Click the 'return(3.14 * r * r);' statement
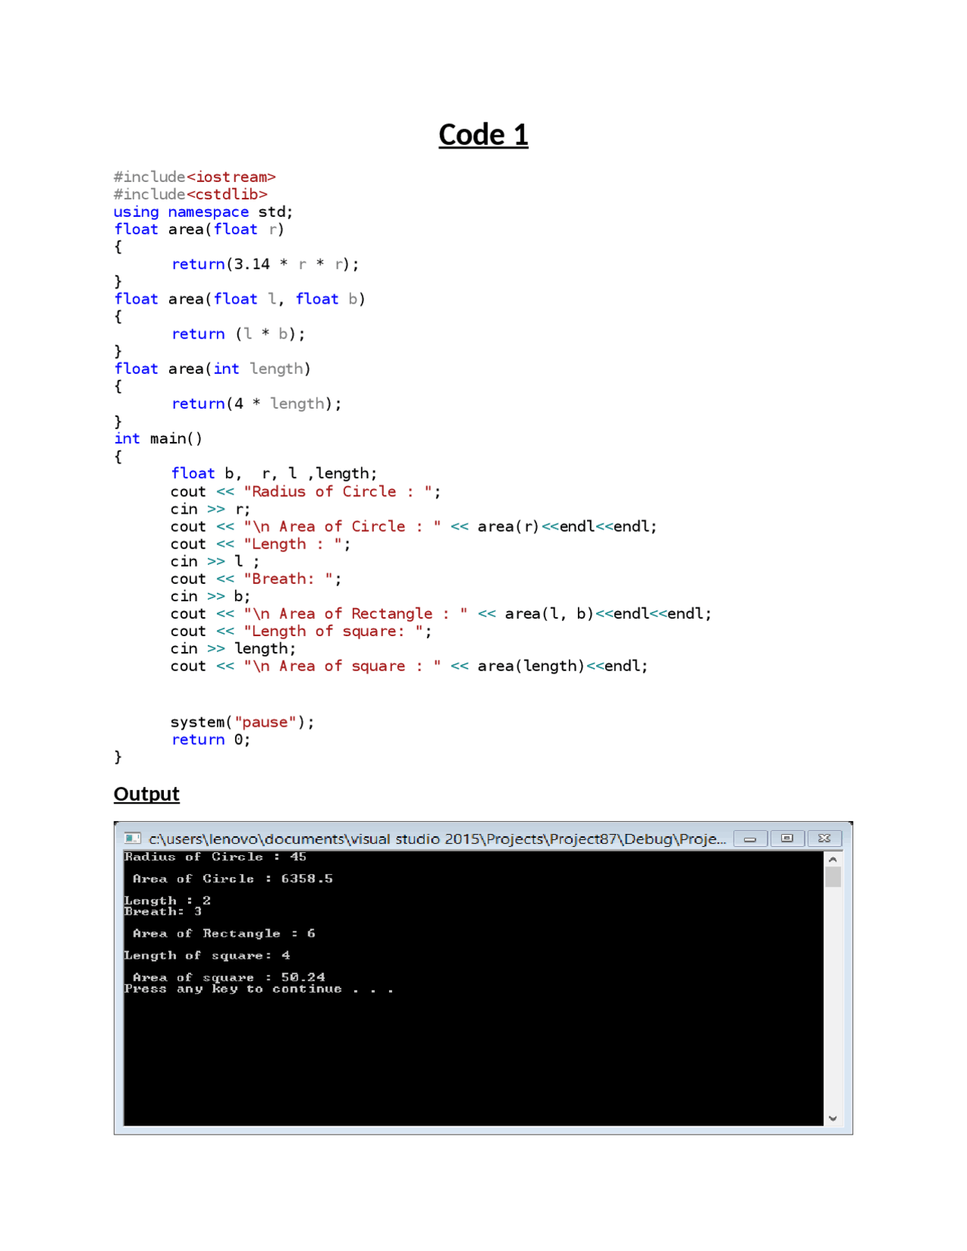This screenshot has width=967, height=1251. (x=264, y=264)
